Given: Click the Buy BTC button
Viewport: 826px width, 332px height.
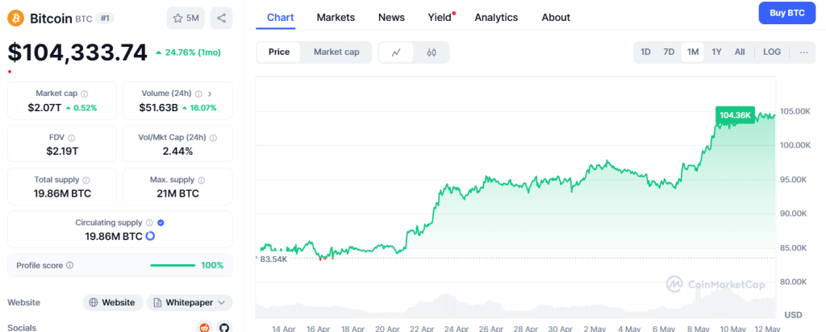Looking at the screenshot, I should 787,13.
